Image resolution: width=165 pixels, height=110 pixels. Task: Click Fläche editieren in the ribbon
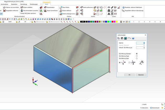65,10
